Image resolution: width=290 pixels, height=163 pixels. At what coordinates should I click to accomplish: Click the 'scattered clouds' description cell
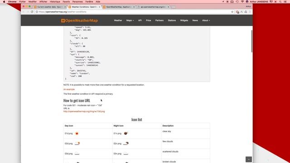[185, 154]
